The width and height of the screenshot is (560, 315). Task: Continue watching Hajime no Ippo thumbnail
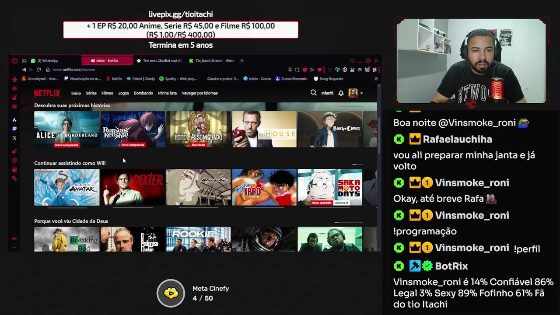pyautogui.click(x=264, y=187)
